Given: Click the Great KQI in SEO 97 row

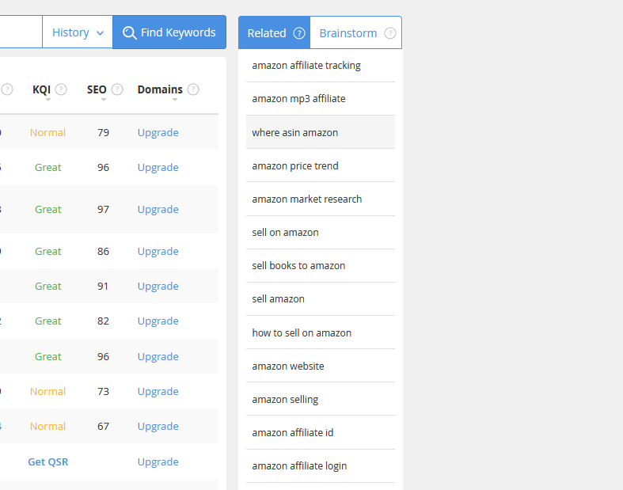Looking at the screenshot, I should point(48,210).
